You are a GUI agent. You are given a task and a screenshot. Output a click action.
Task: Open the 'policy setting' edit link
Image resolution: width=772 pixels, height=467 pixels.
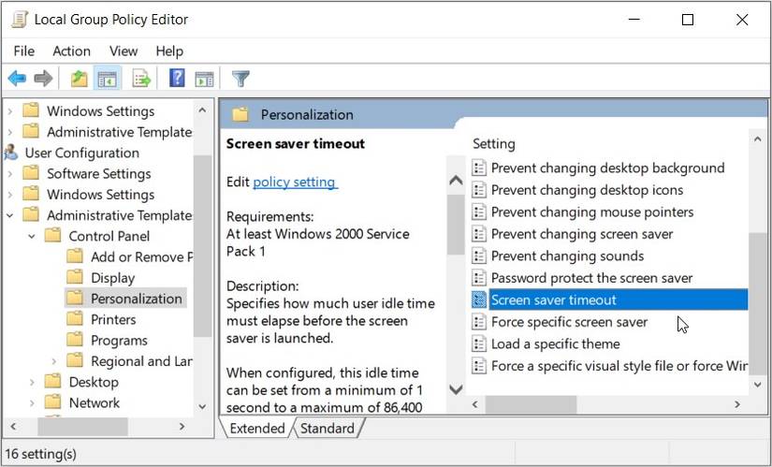295,182
